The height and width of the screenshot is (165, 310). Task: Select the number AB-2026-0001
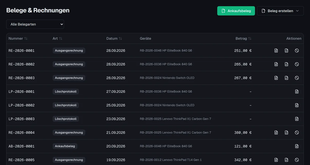click(x=21, y=146)
